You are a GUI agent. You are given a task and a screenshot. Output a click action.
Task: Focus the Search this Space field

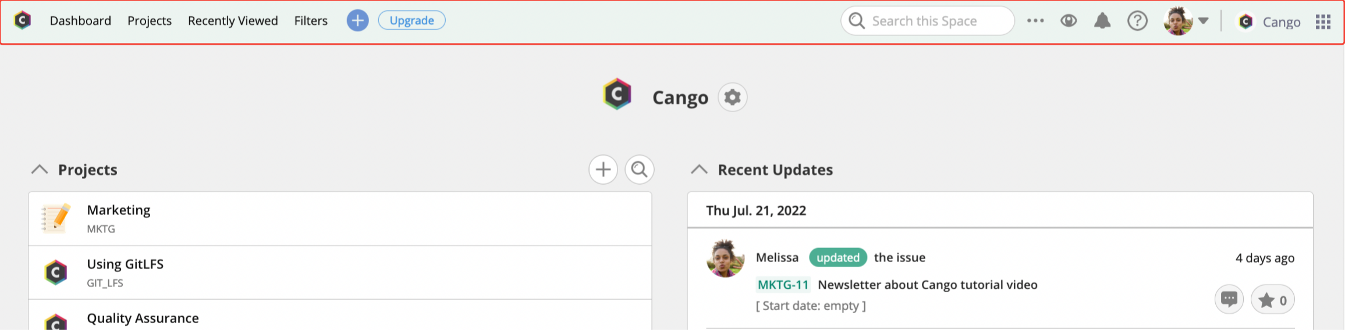(x=928, y=21)
